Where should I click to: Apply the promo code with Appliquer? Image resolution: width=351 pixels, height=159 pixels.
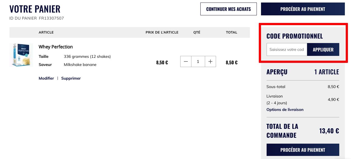pyautogui.click(x=323, y=49)
